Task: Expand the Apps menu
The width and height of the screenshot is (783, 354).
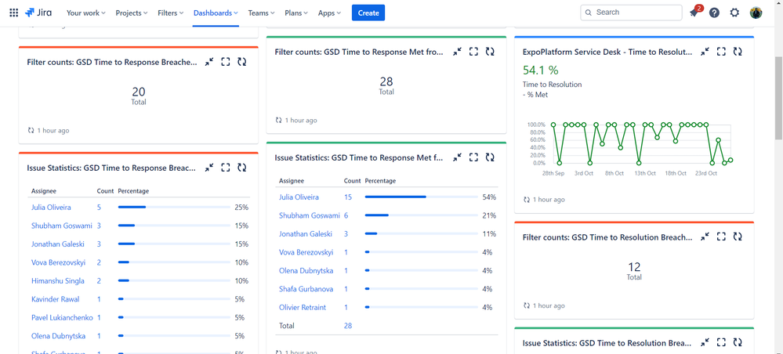Action: point(329,13)
